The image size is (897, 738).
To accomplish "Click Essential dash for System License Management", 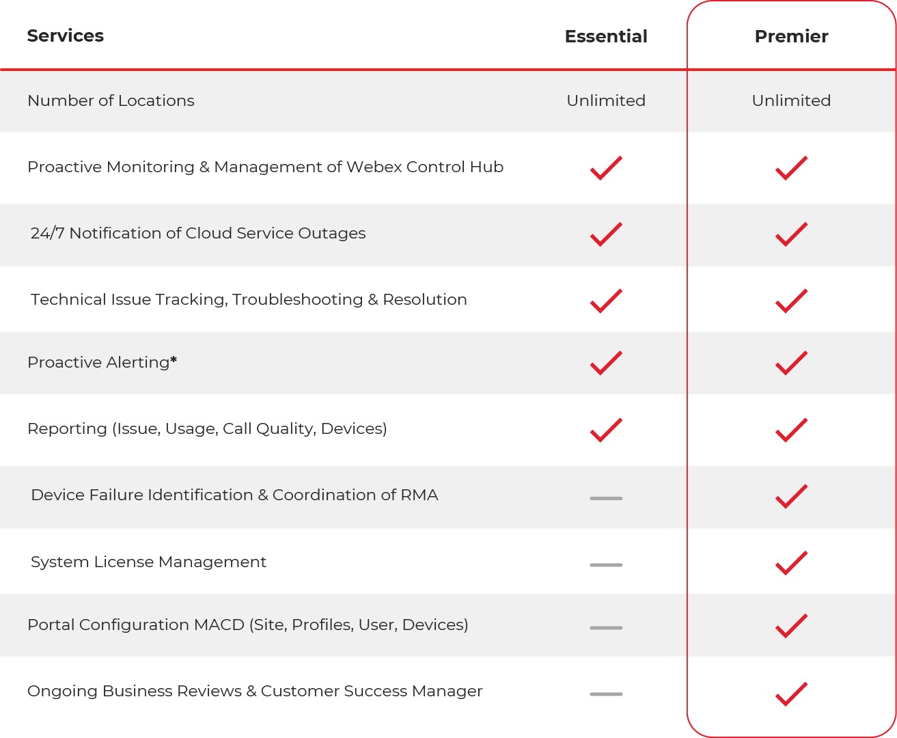I will point(606,565).
